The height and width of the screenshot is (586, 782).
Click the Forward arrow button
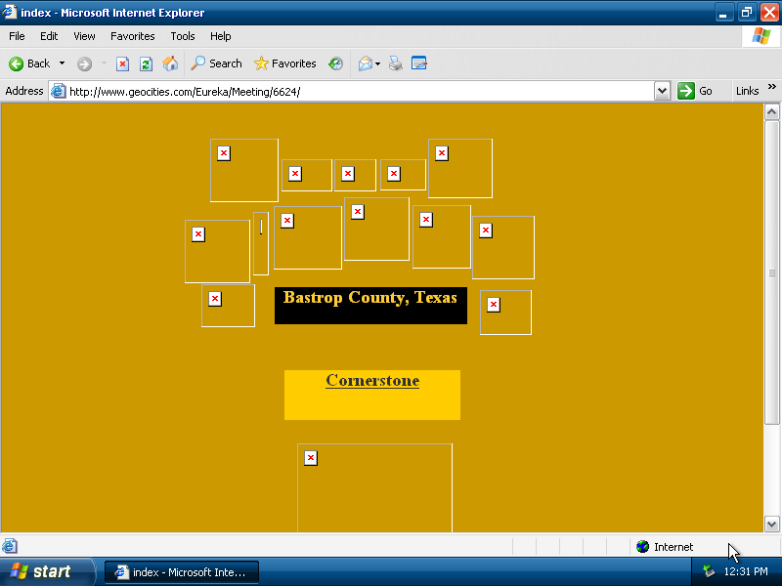(x=84, y=63)
